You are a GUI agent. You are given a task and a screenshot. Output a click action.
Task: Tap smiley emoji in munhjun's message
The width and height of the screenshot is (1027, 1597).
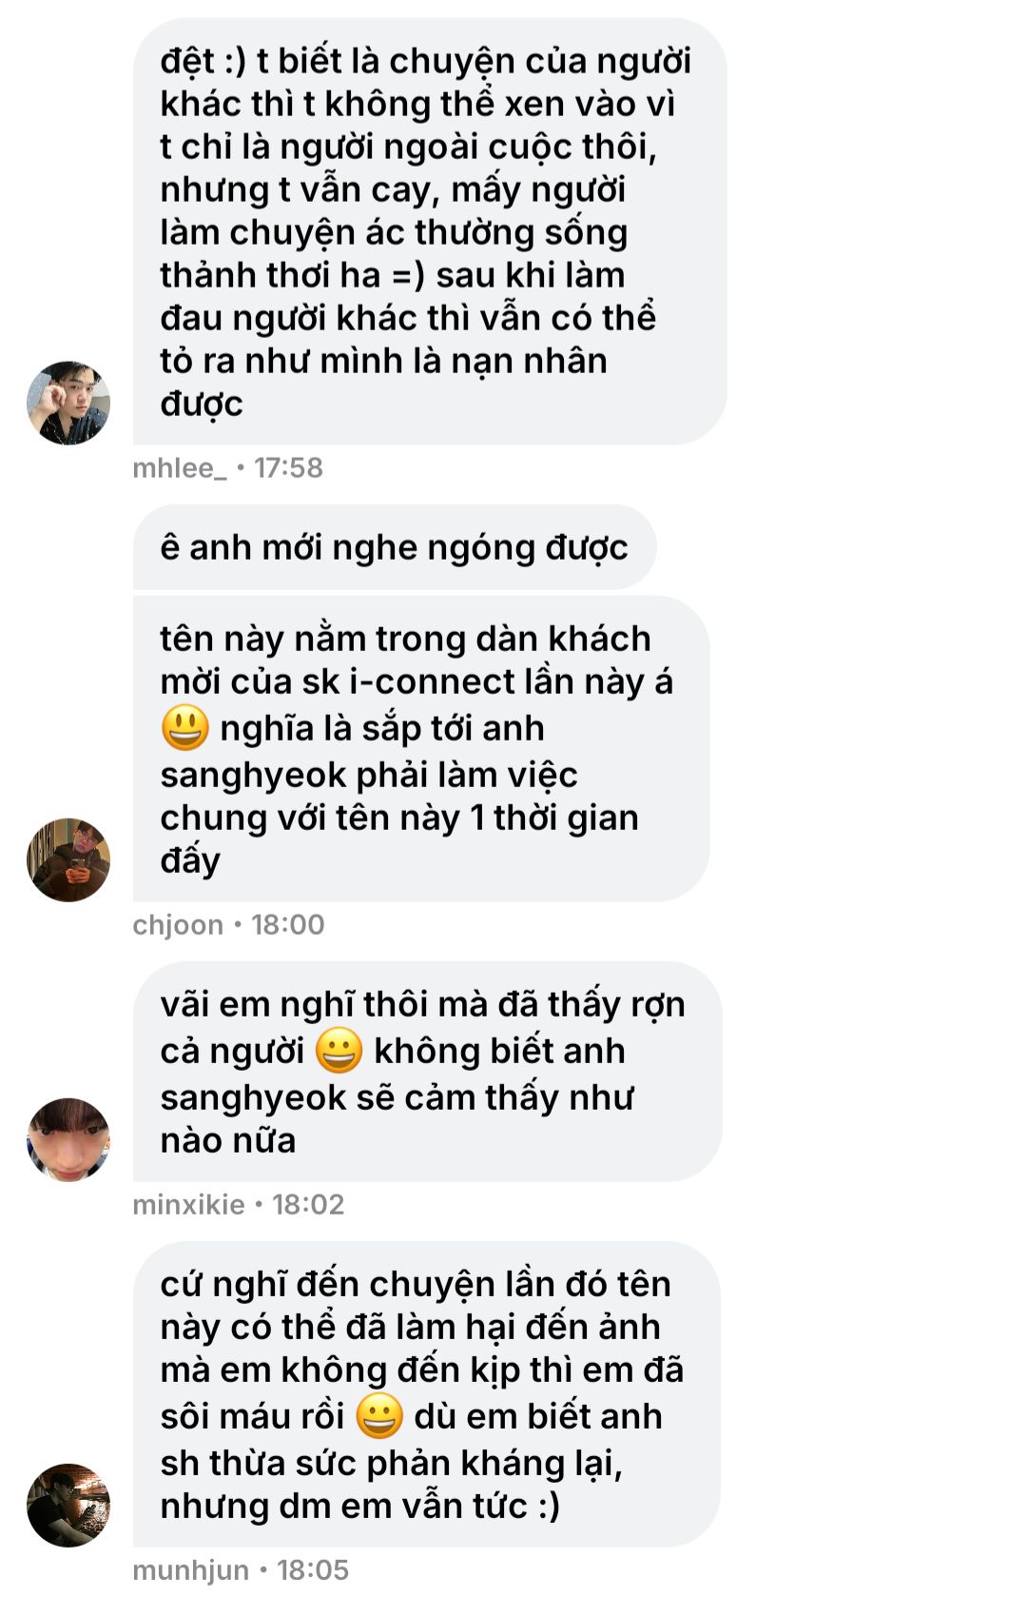tap(379, 1416)
